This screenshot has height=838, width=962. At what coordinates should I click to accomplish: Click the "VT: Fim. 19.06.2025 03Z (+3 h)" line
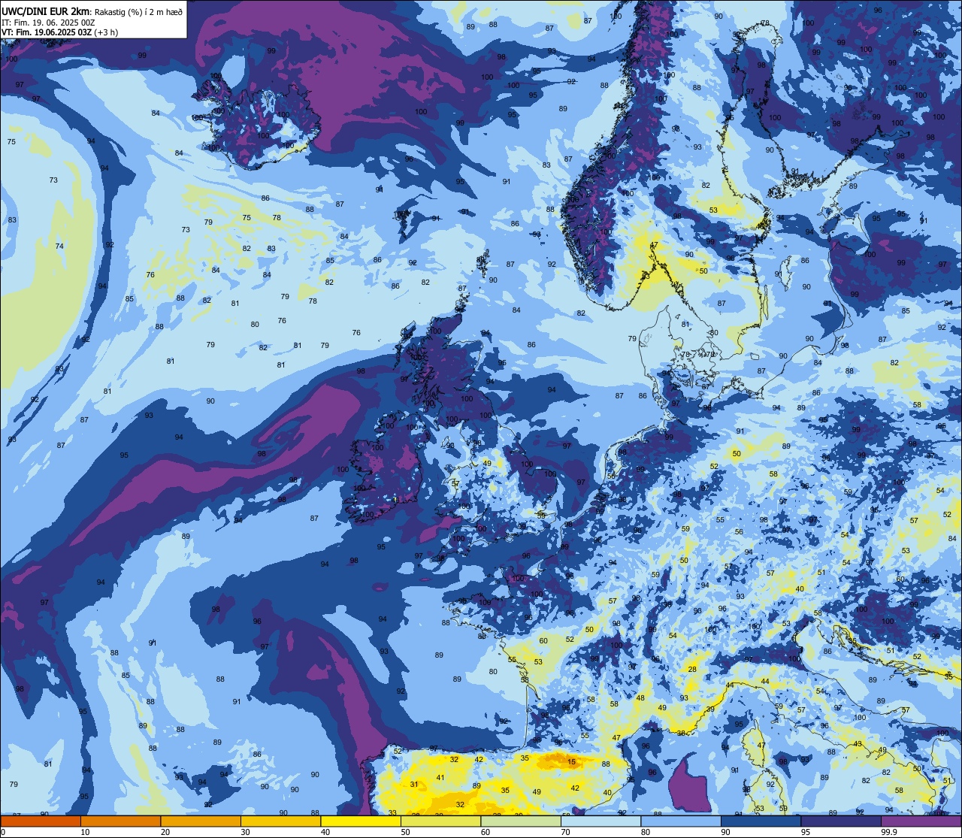(59, 32)
